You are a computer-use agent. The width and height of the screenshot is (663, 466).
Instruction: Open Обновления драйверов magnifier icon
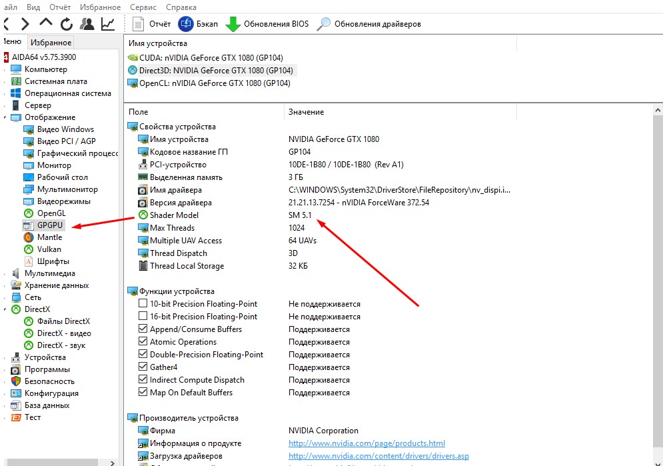coord(324,24)
